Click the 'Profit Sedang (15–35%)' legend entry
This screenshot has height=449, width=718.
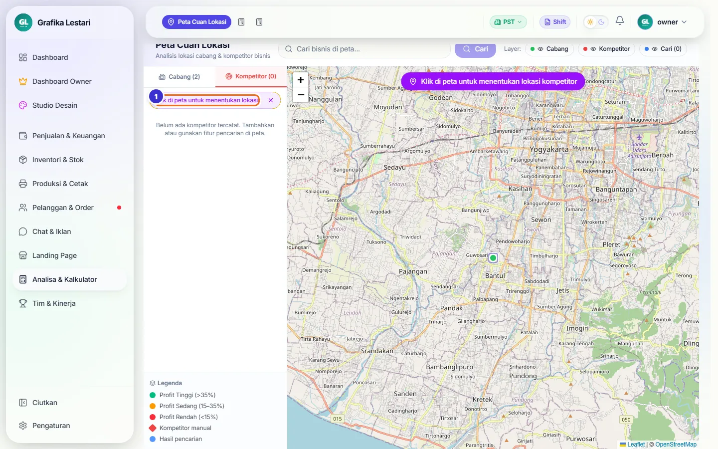(x=187, y=406)
